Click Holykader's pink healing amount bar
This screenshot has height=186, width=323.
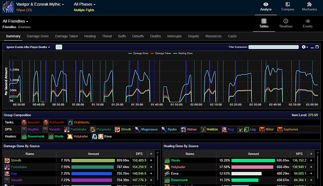tap(253, 167)
